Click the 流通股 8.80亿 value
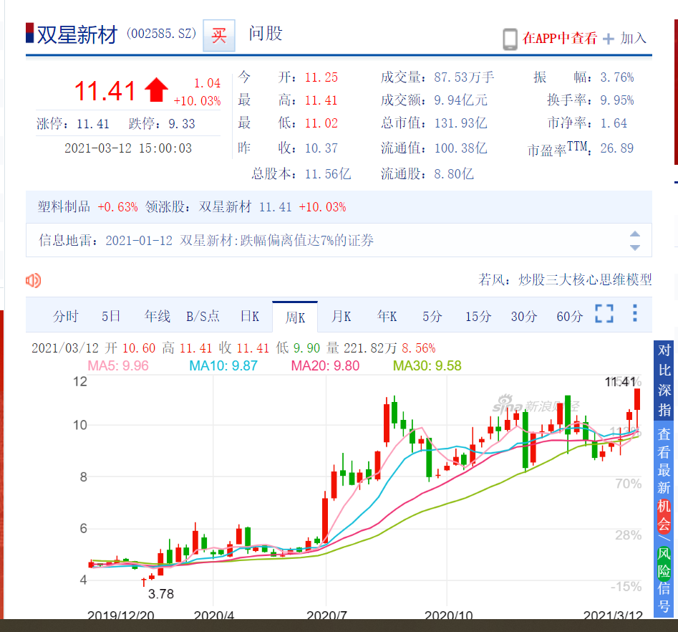The height and width of the screenshot is (632, 678). [454, 174]
